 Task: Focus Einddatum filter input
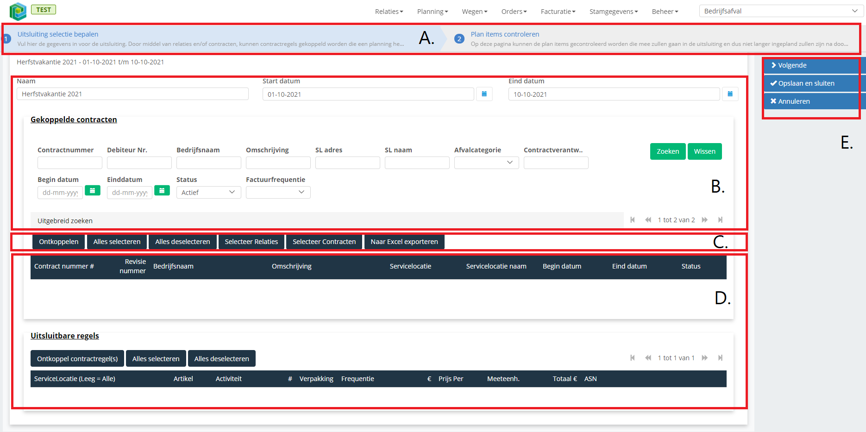[x=130, y=192]
